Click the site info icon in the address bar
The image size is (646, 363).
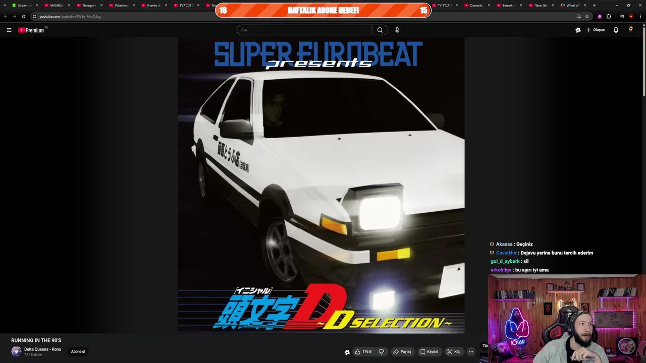point(34,16)
